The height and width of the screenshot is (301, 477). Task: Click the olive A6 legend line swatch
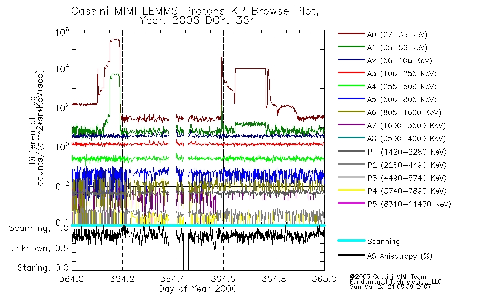351,112
